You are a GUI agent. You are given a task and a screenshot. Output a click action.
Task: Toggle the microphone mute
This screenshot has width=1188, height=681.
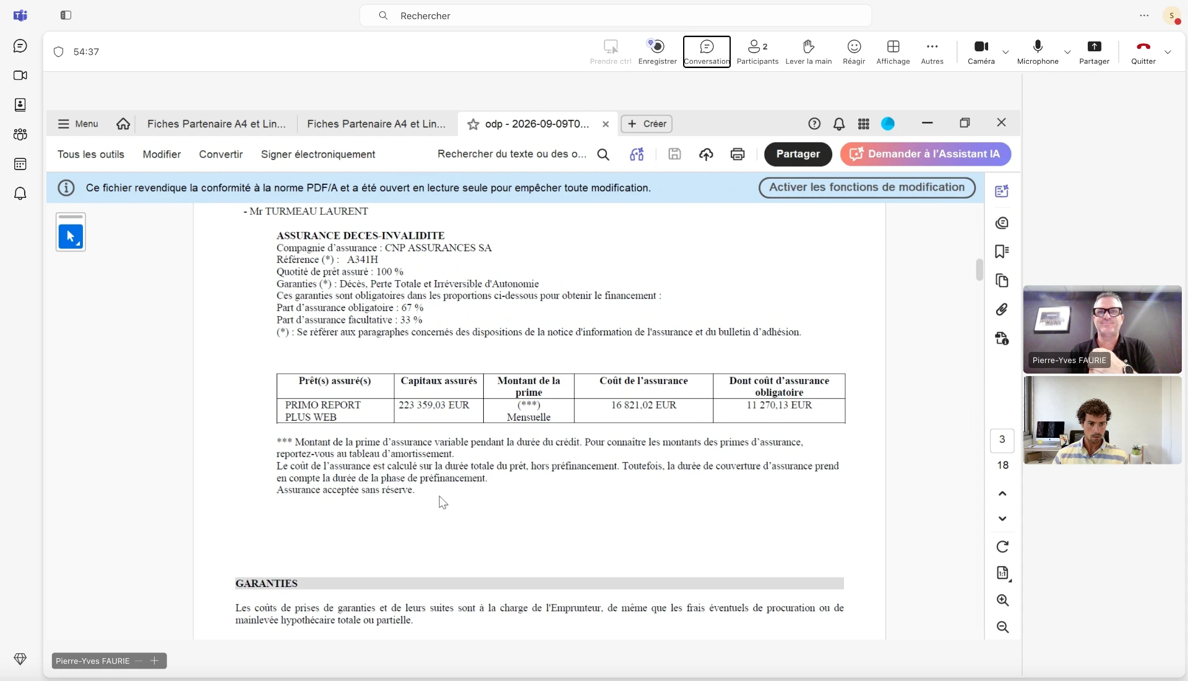click(x=1038, y=51)
